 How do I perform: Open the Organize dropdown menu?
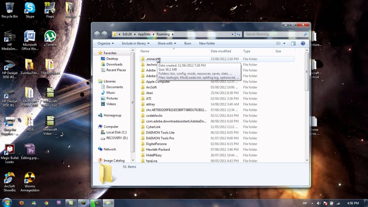coord(106,43)
